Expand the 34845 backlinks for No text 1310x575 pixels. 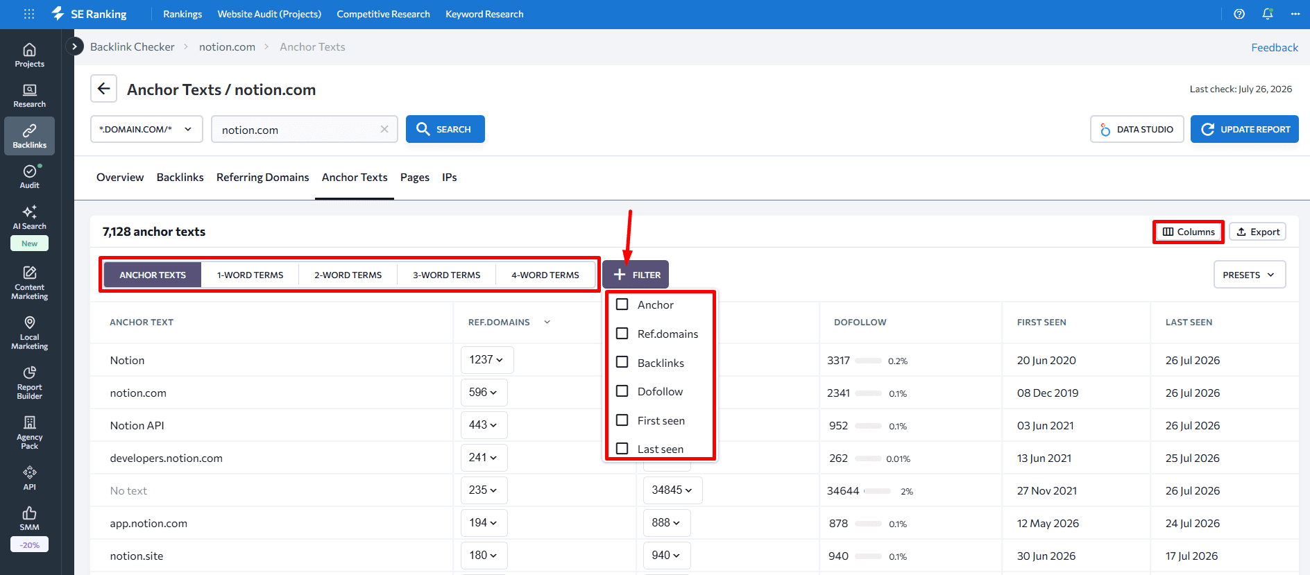tap(672, 490)
